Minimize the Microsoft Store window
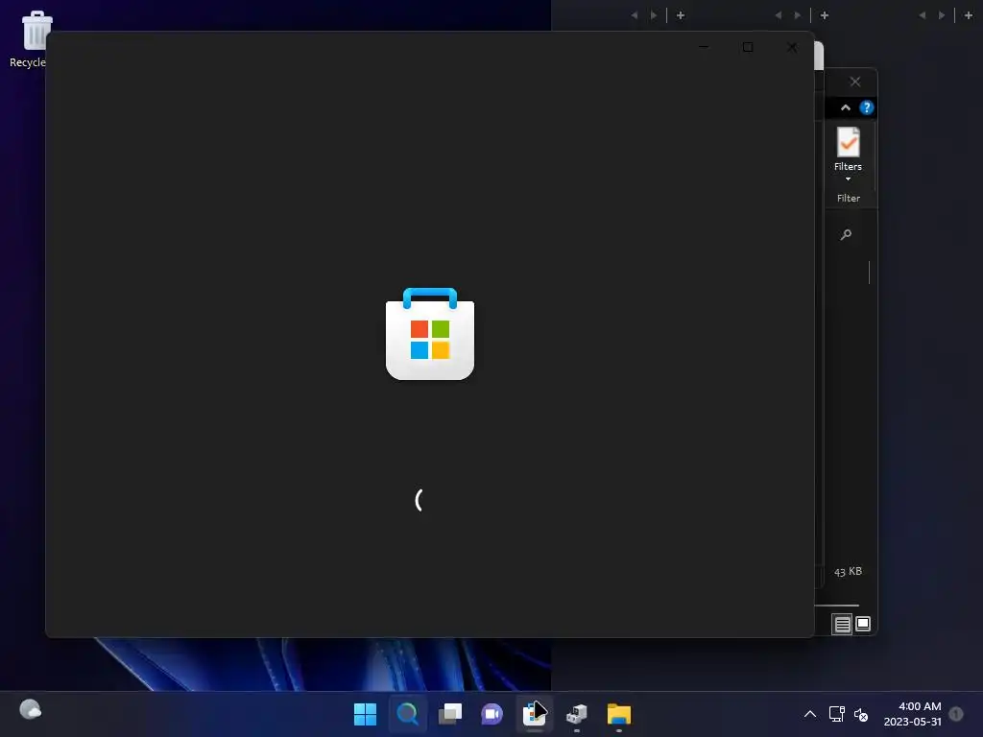Viewport: 983px width, 737px height. tap(704, 47)
